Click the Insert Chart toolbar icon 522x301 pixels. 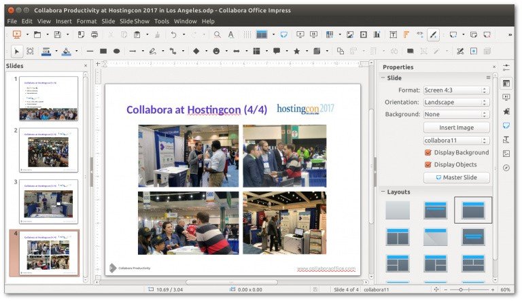[x=376, y=34]
